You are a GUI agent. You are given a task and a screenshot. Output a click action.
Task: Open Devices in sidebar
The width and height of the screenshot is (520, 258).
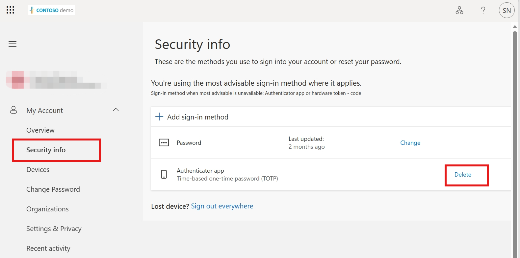coord(38,170)
